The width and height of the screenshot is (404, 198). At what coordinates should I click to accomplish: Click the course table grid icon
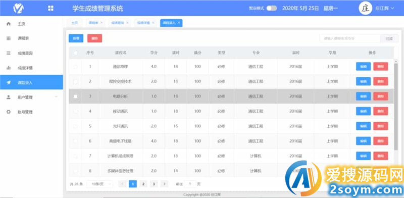pos(9,38)
